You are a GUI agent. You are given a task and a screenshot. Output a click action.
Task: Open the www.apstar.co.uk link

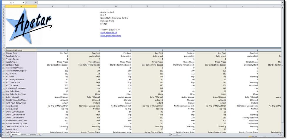tap(109, 33)
